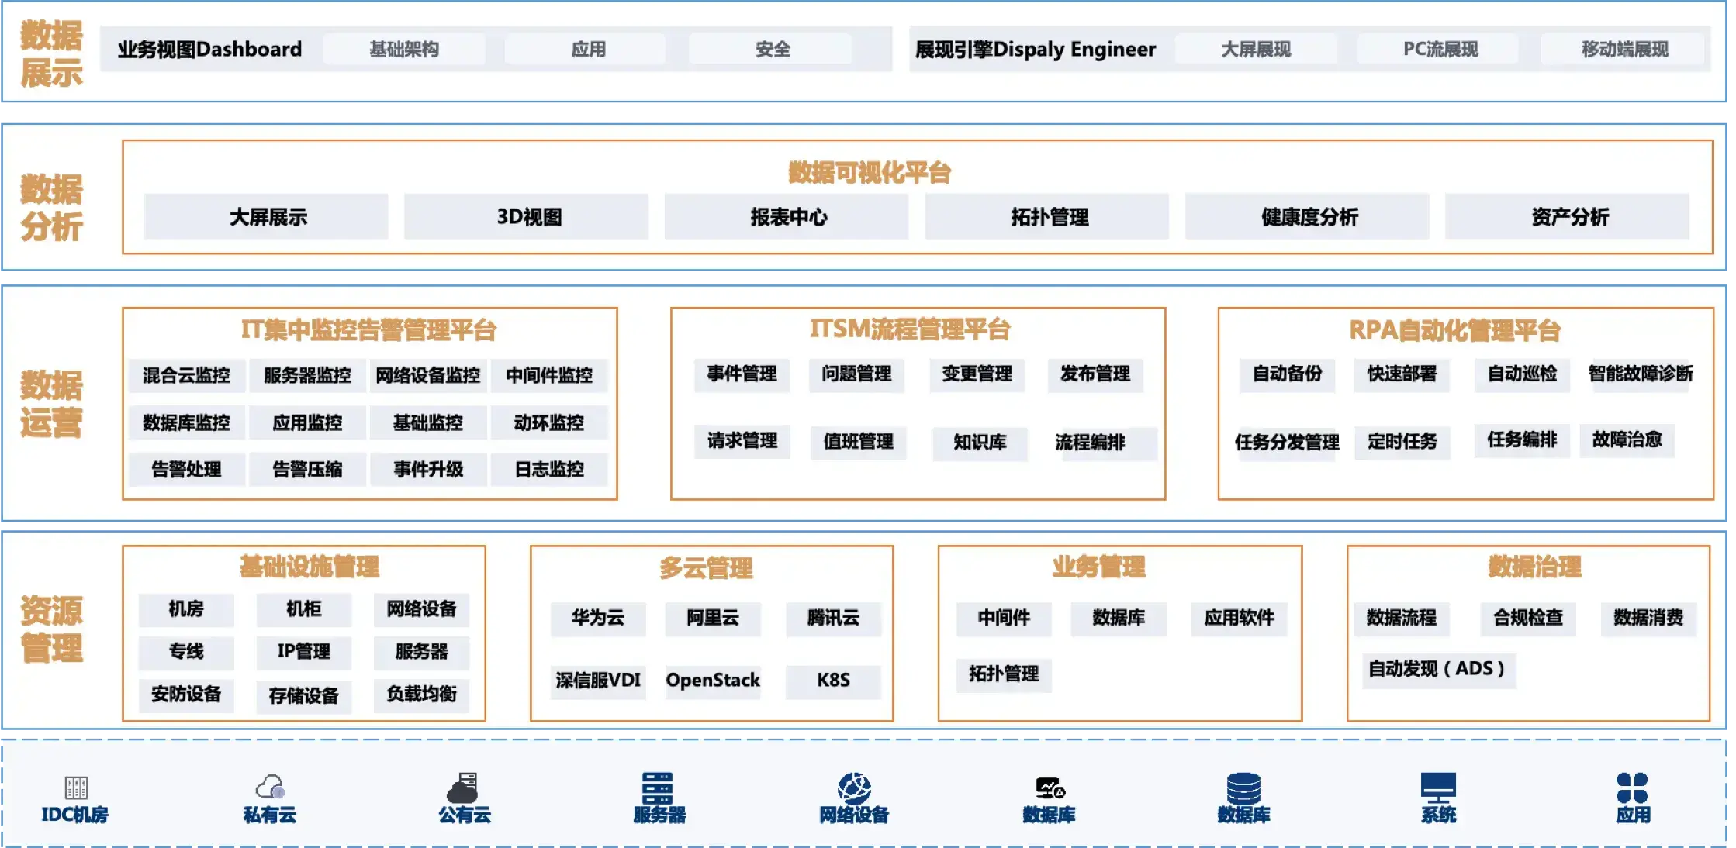Open 报表中心 in the visualization platform
This screenshot has height=848, width=1736.
point(788,217)
